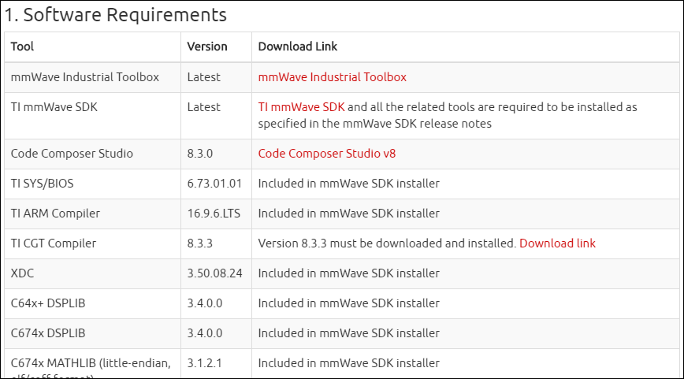
Task: Open the TI mmWave SDK link
Action: (x=301, y=107)
